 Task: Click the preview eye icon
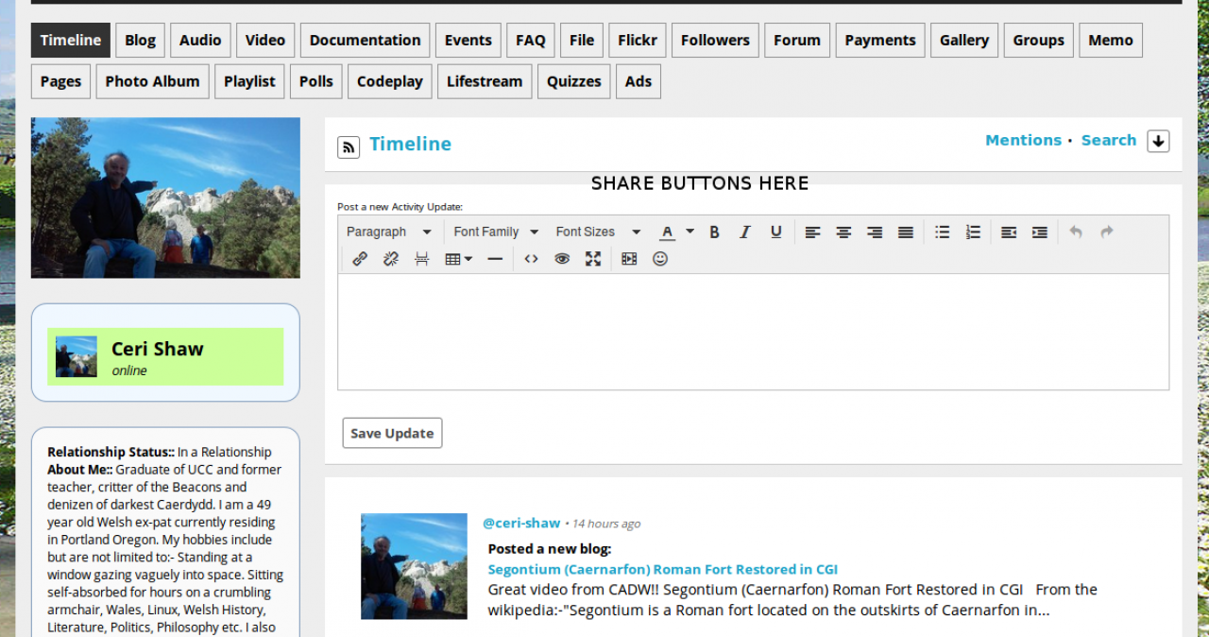562,259
